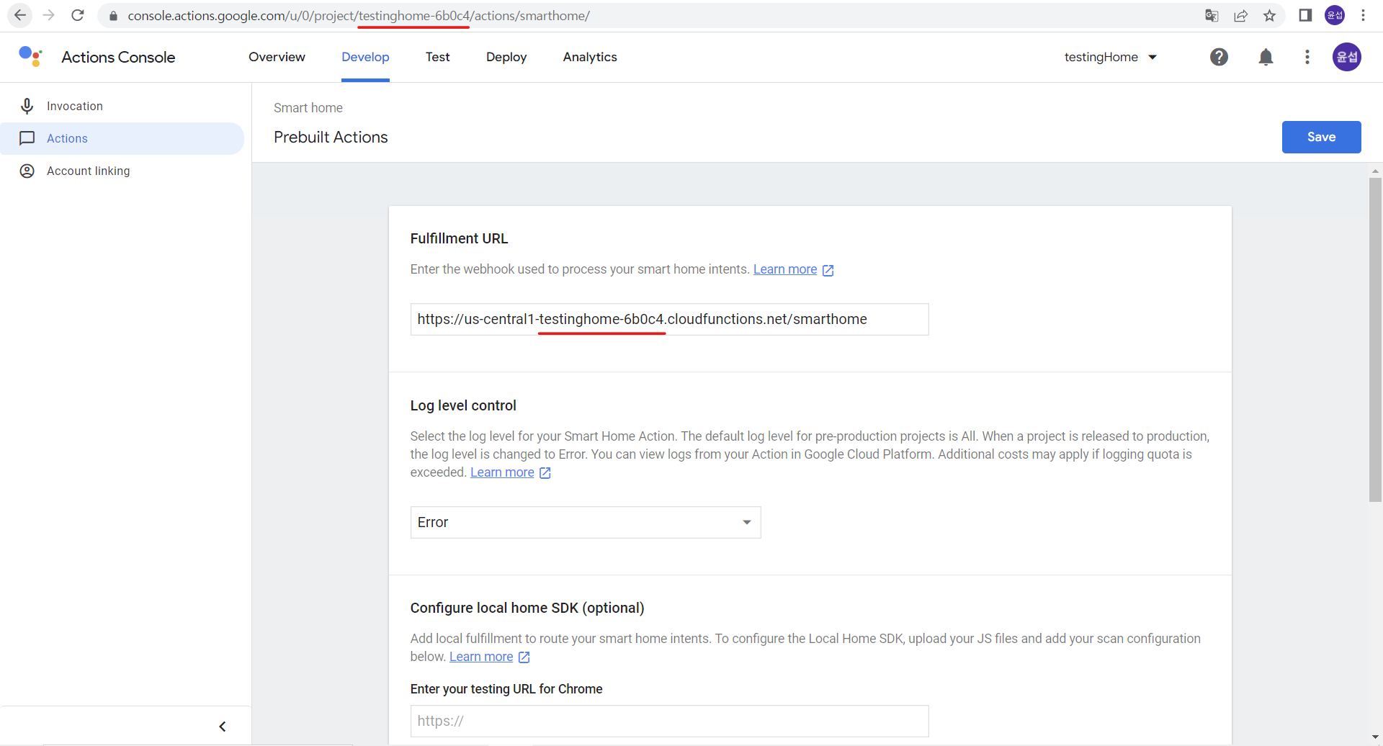Image resolution: width=1383 pixels, height=746 pixels.
Task: Click the Account linking person icon
Action: (27, 171)
